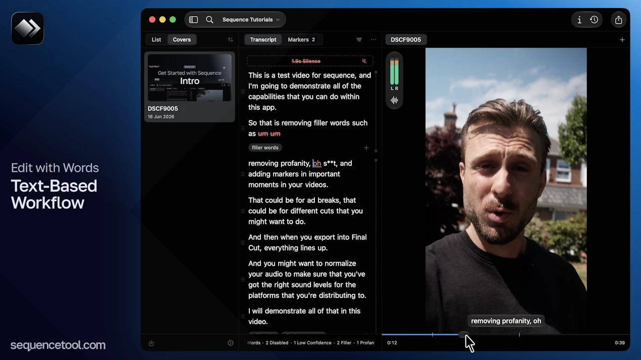Open the transcript more options ellipsis
This screenshot has width=641, height=360.
(373, 40)
